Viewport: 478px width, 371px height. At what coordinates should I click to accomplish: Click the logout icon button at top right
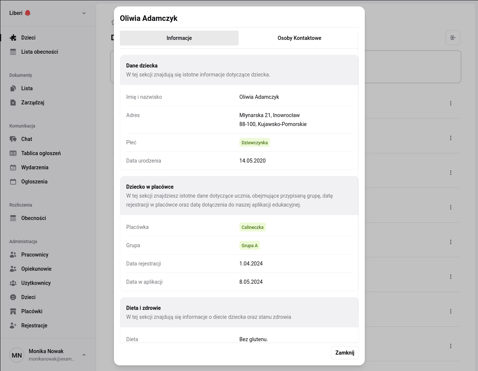pos(453,38)
